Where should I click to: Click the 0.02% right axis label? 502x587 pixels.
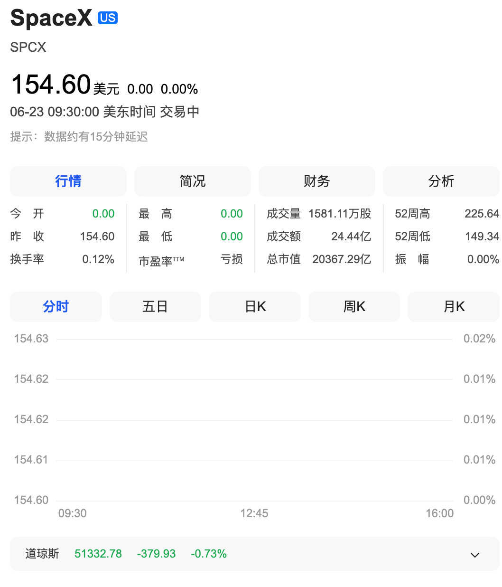(x=479, y=339)
